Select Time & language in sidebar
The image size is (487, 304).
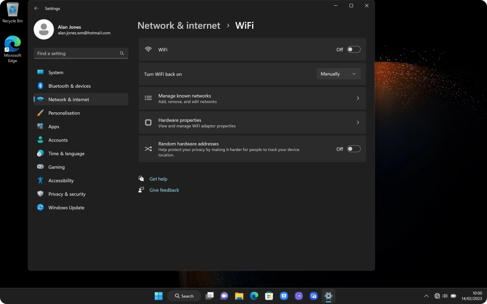(x=66, y=154)
